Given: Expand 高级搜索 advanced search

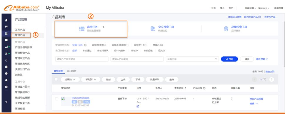Looking at the screenshot, I should [x=262, y=59].
